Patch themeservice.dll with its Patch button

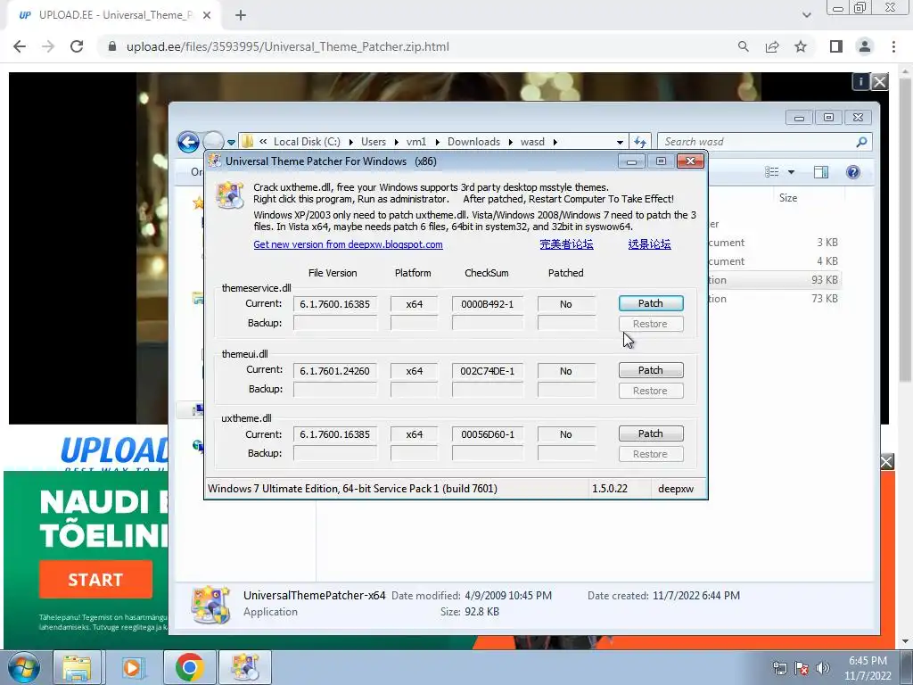[x=650, y=303]
